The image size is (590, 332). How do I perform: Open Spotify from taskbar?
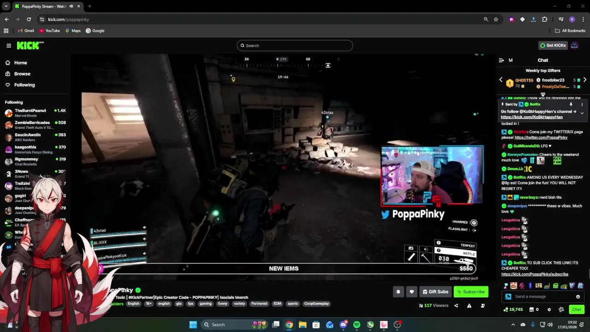[x=357, y=325]
